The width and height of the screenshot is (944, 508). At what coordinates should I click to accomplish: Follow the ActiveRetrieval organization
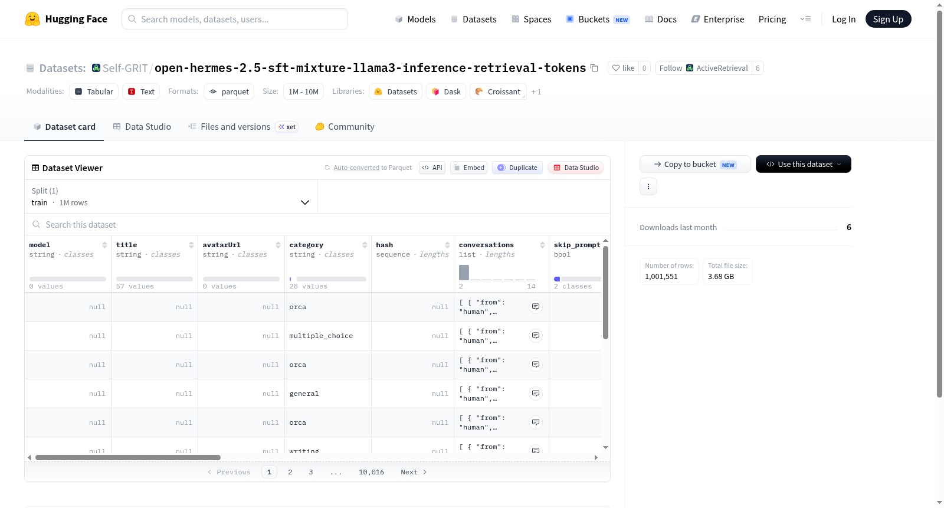tap(703, 68)
